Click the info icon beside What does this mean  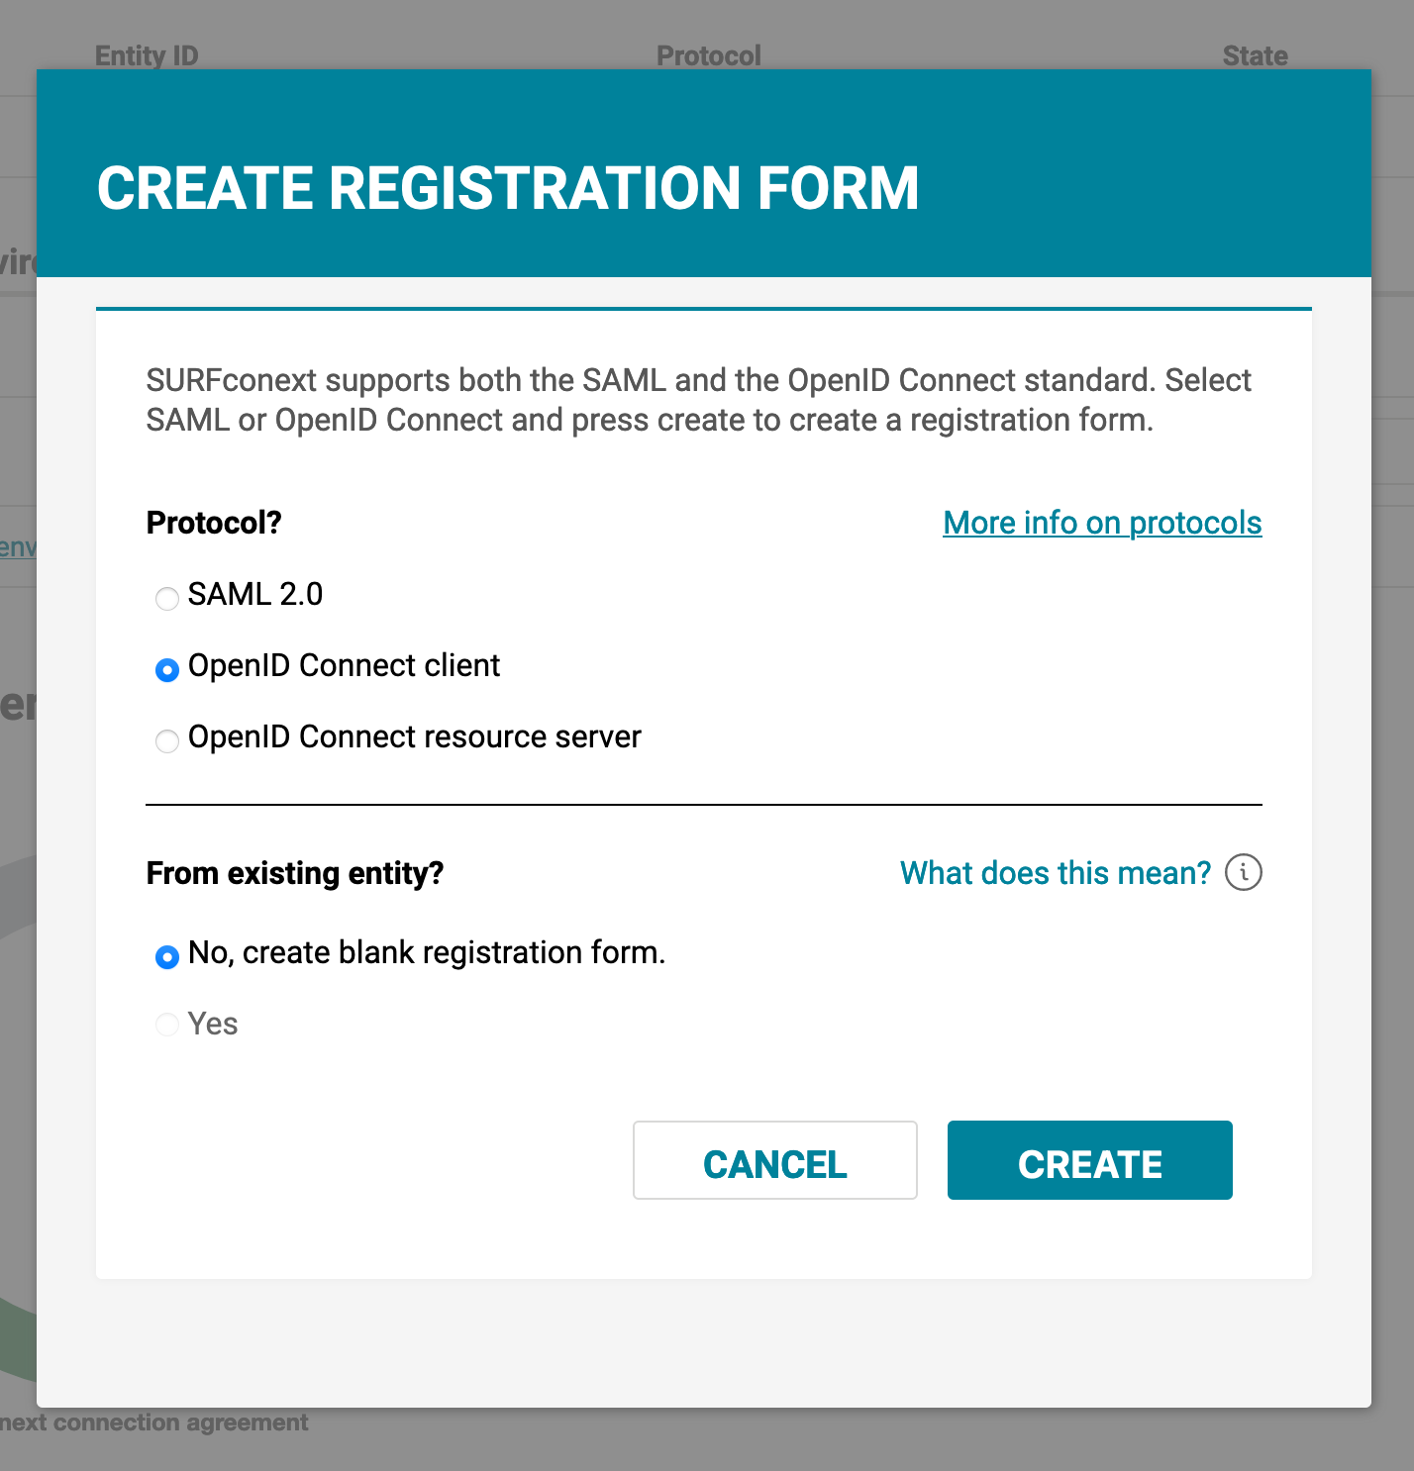[1244, 872]
